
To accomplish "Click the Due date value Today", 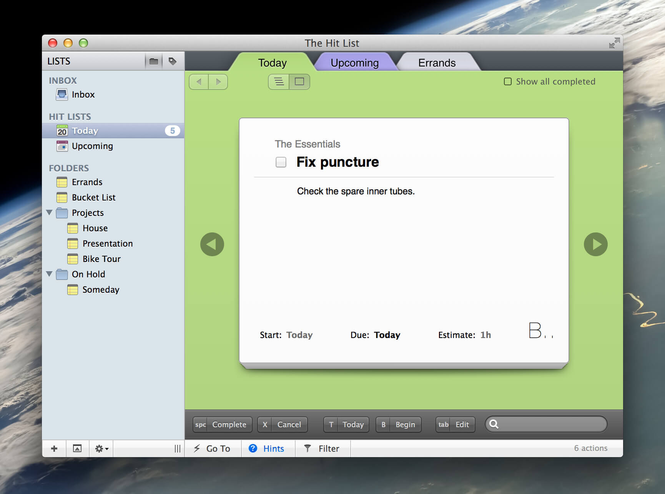I will click(387, 335).
